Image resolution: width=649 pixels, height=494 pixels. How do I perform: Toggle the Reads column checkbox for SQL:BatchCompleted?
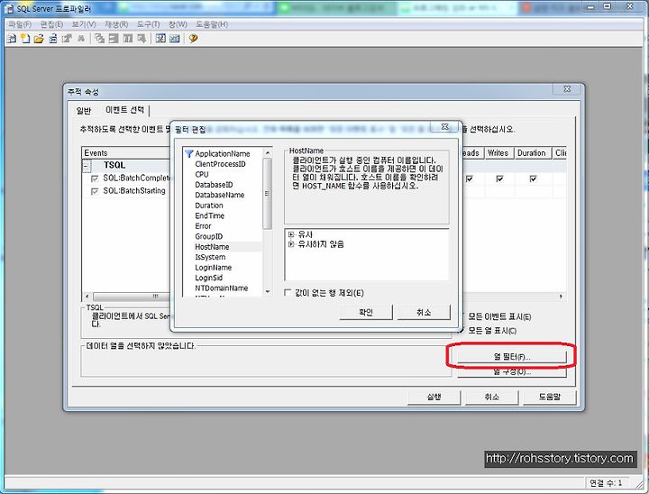[x=470, y=178]
